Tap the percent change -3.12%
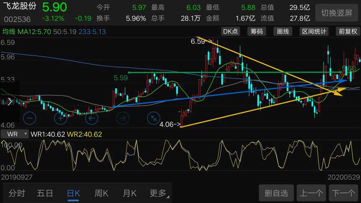 coord(53,18)
